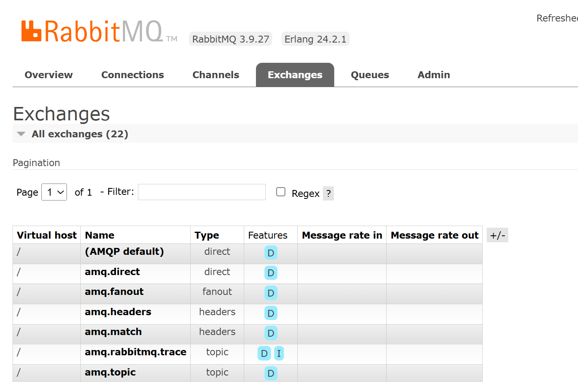Viewport: 578px width, 382px height.
Task: Focus the Filter input field
Action: (202, 192)
